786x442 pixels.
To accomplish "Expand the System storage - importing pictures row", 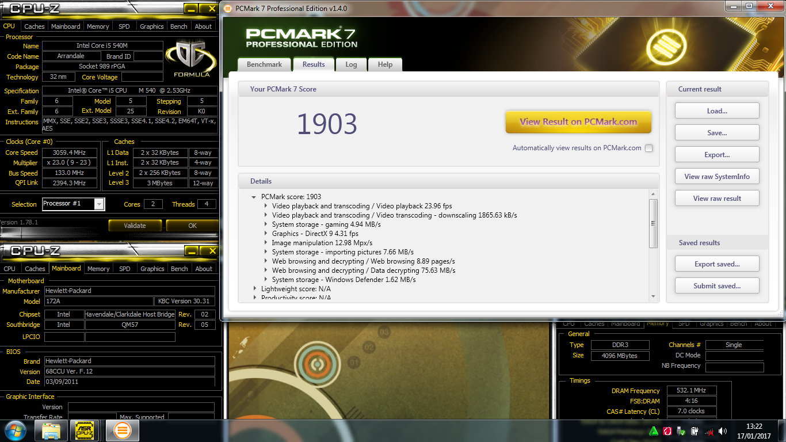I will (x=265, y=252).
